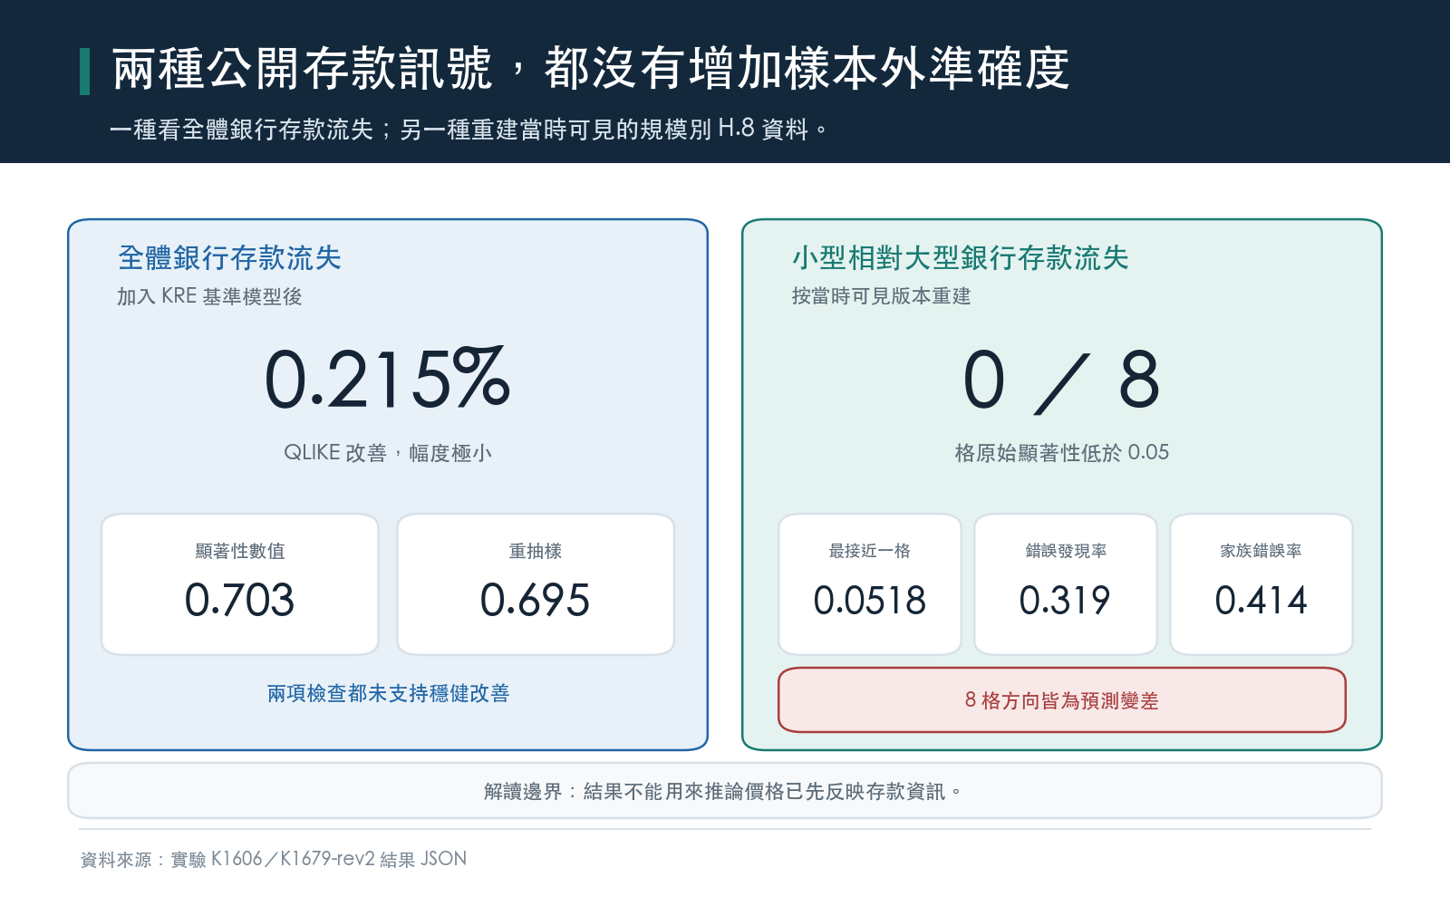Click the red box 8 格方向皆為預測變差
The height and width of the screenshot is (906, 1450).
[1062, 700]
